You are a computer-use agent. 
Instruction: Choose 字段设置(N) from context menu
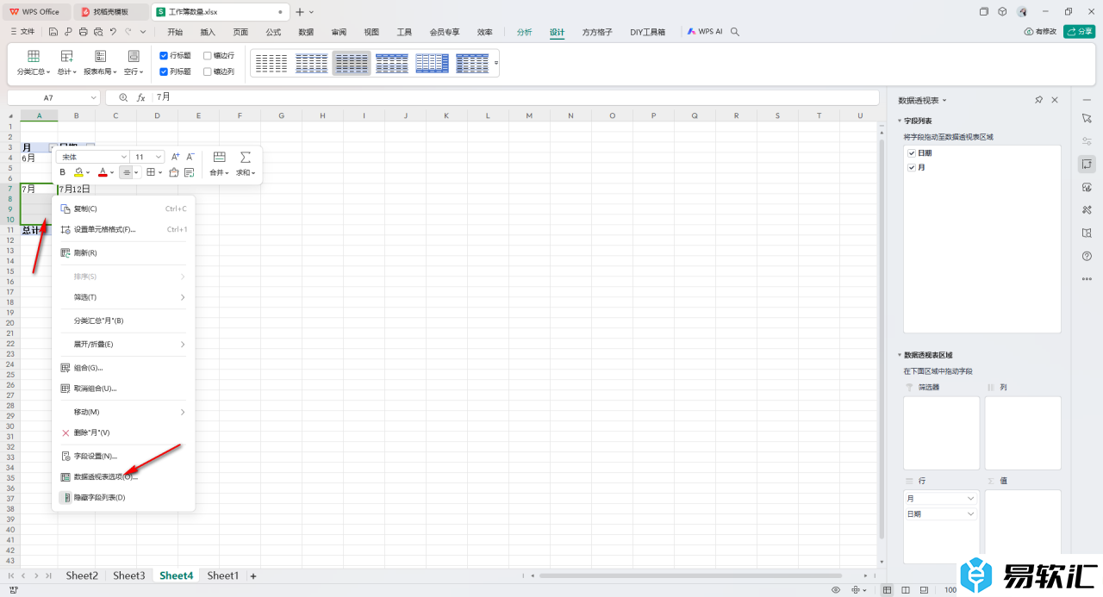pyautogui.click(x=123, y=456)
